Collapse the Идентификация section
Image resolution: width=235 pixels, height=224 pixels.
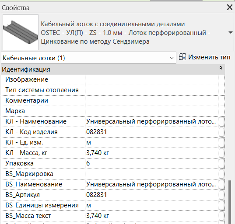[221, 68]
